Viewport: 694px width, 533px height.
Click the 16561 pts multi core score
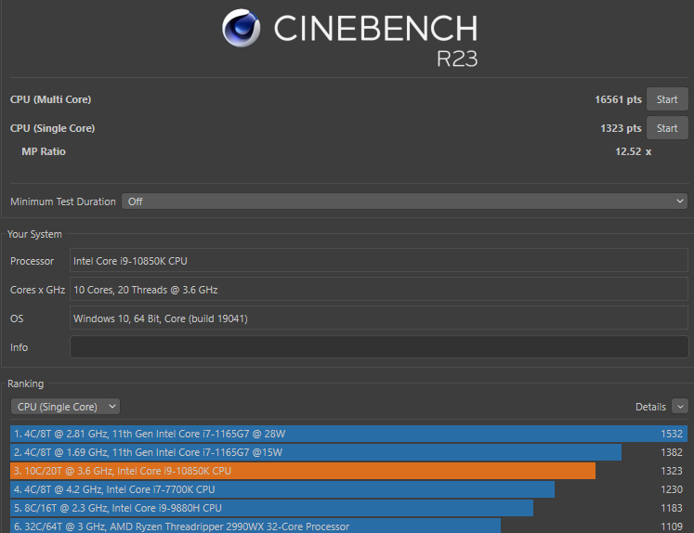[x=618, y=99]
